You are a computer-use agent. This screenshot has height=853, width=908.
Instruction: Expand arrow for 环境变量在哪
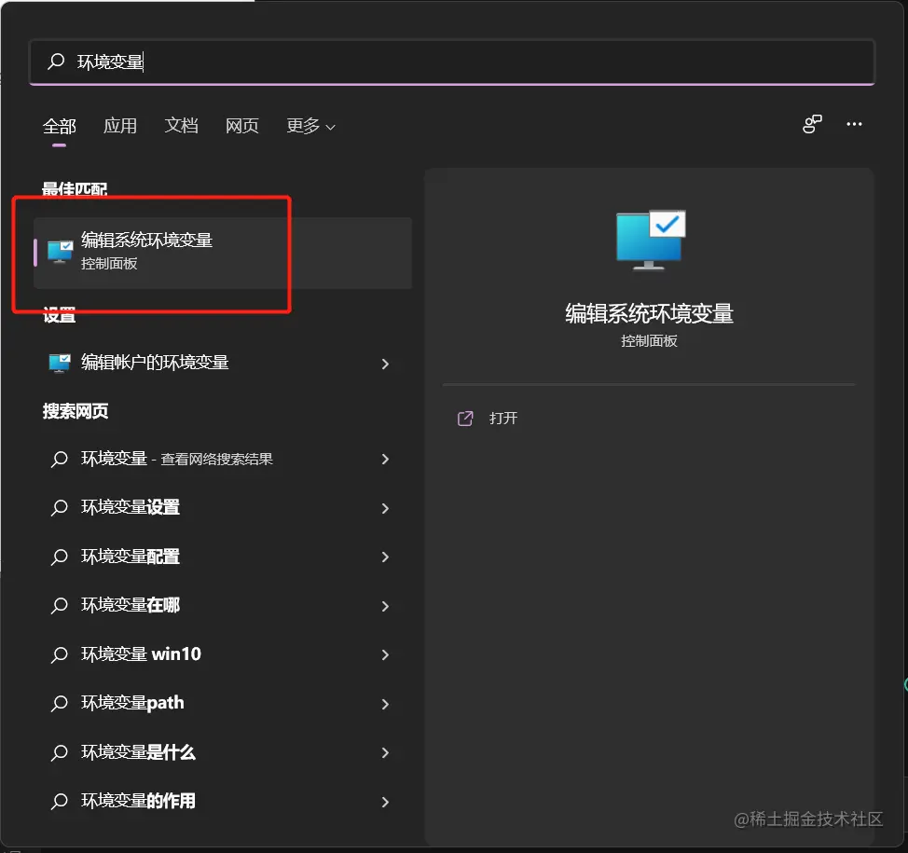[385, 606]
